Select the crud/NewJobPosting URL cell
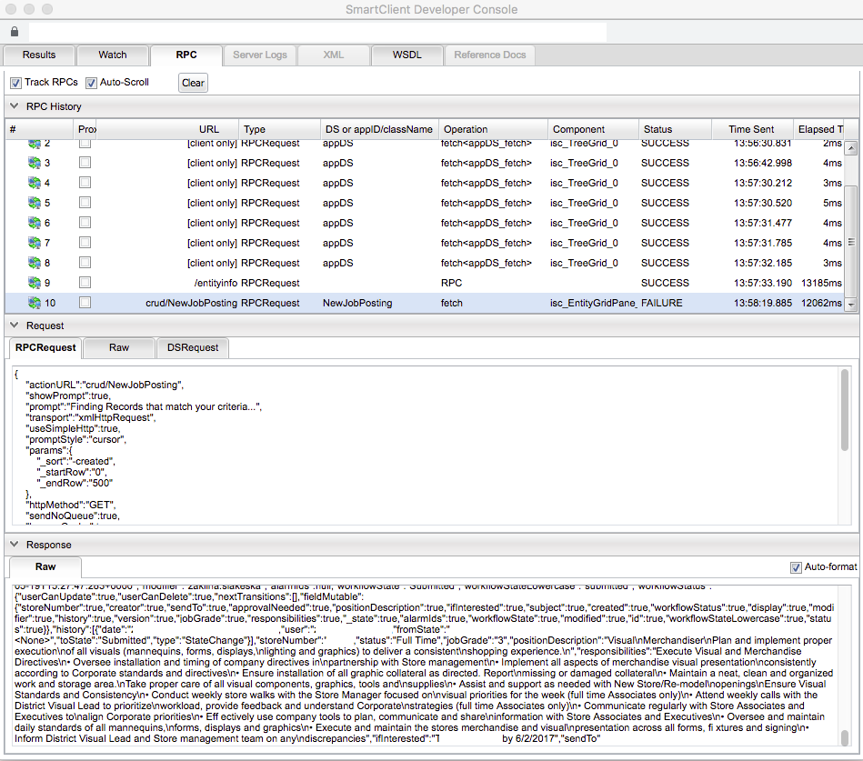The image size is (863, 761). pos(192,303)
